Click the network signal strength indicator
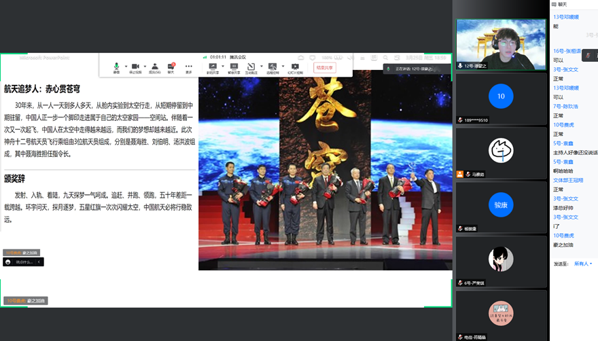 click(205, 57)
